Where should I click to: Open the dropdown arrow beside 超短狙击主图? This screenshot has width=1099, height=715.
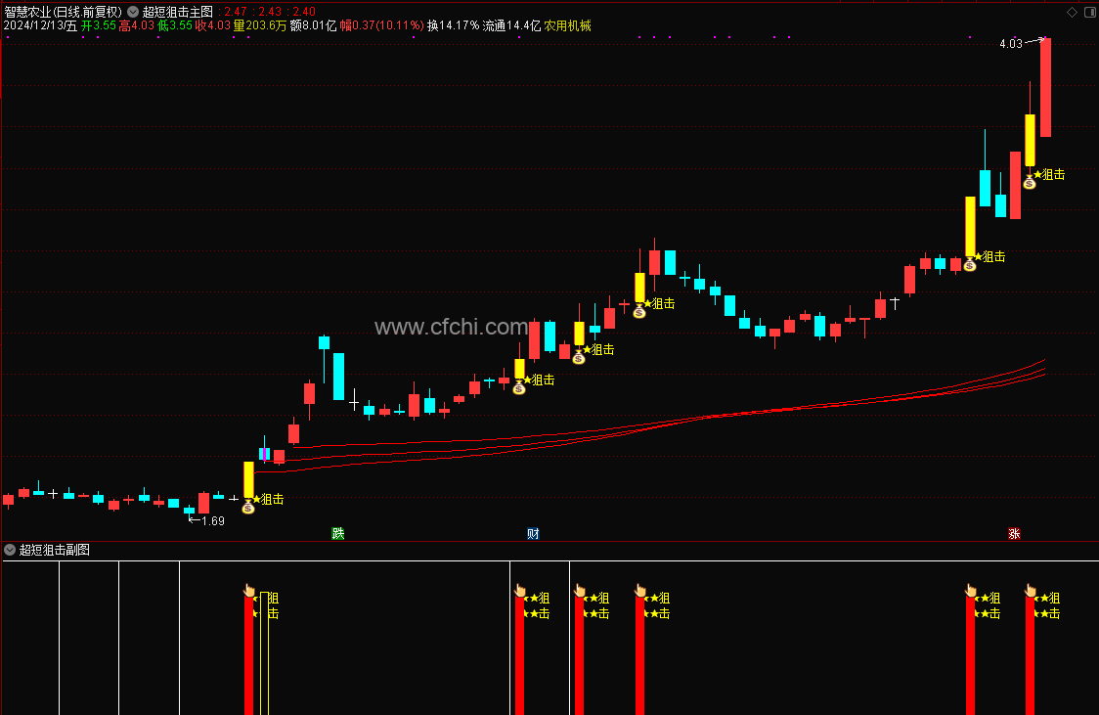[x=133, y=12]
